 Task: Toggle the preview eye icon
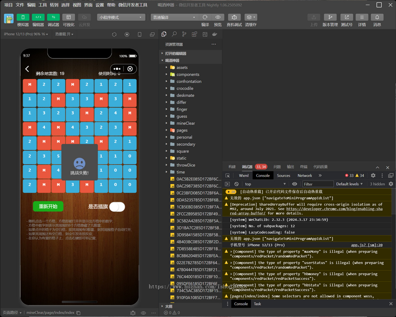(x=218, y=17)
